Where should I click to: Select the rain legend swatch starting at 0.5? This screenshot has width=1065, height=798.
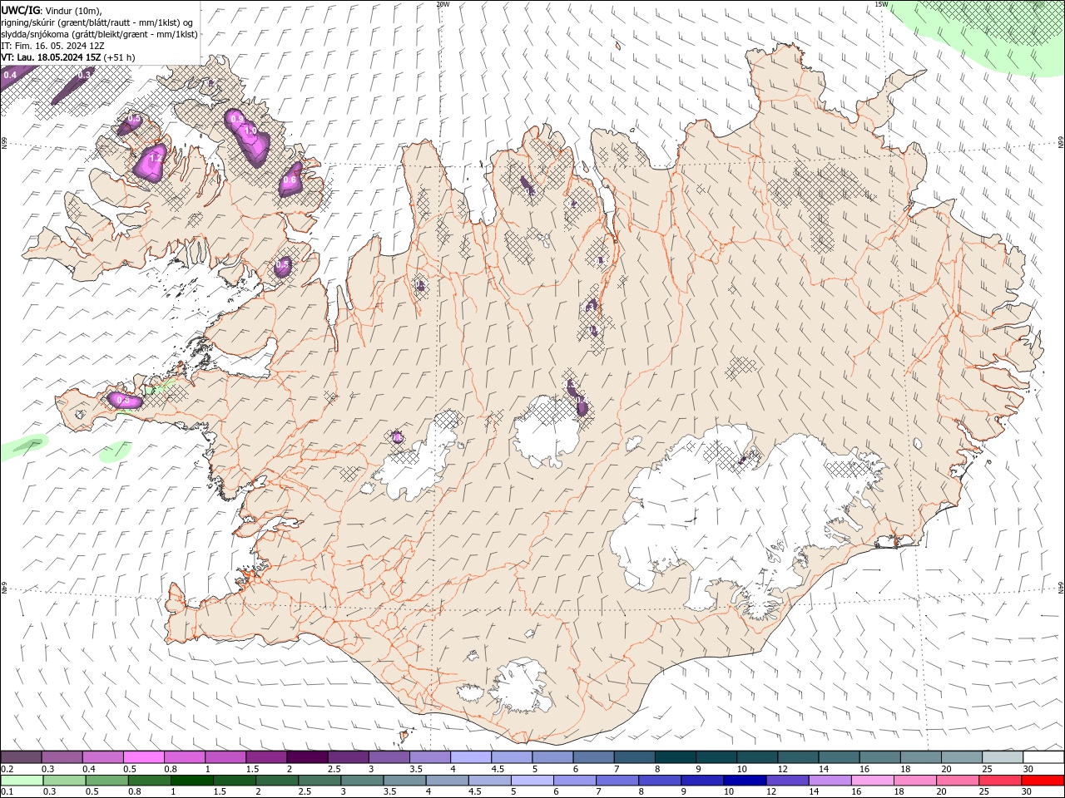coord(106,781)
